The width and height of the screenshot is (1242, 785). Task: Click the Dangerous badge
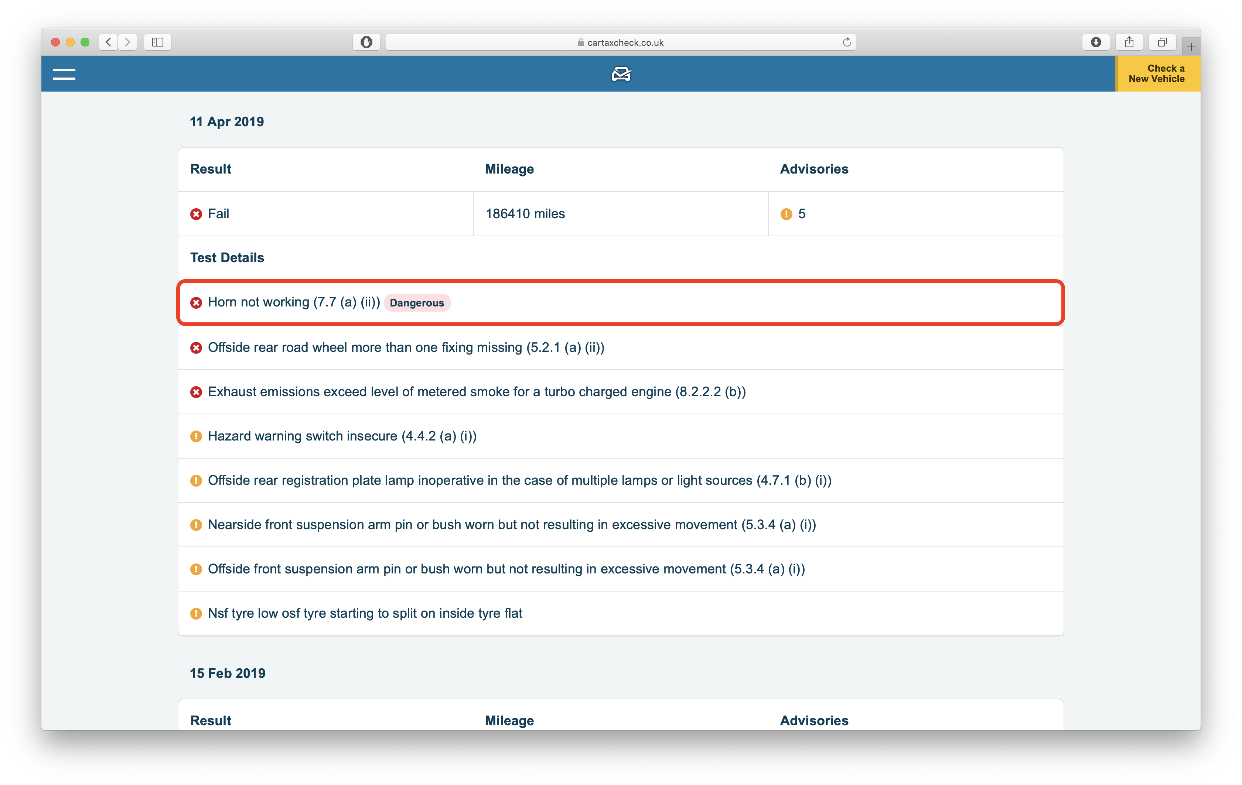pyautogui.click(x=417, y=303)
